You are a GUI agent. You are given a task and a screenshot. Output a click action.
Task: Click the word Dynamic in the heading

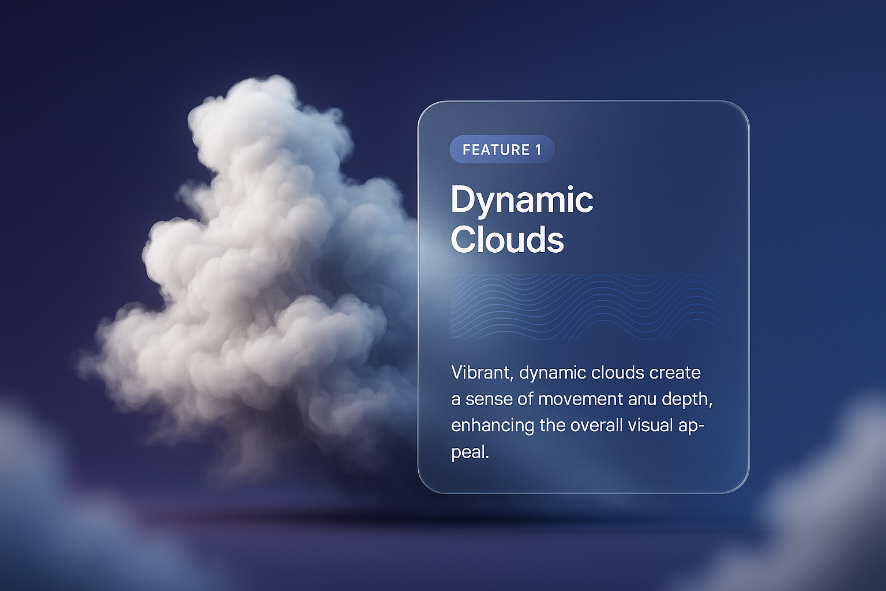(x=521, y=201)
